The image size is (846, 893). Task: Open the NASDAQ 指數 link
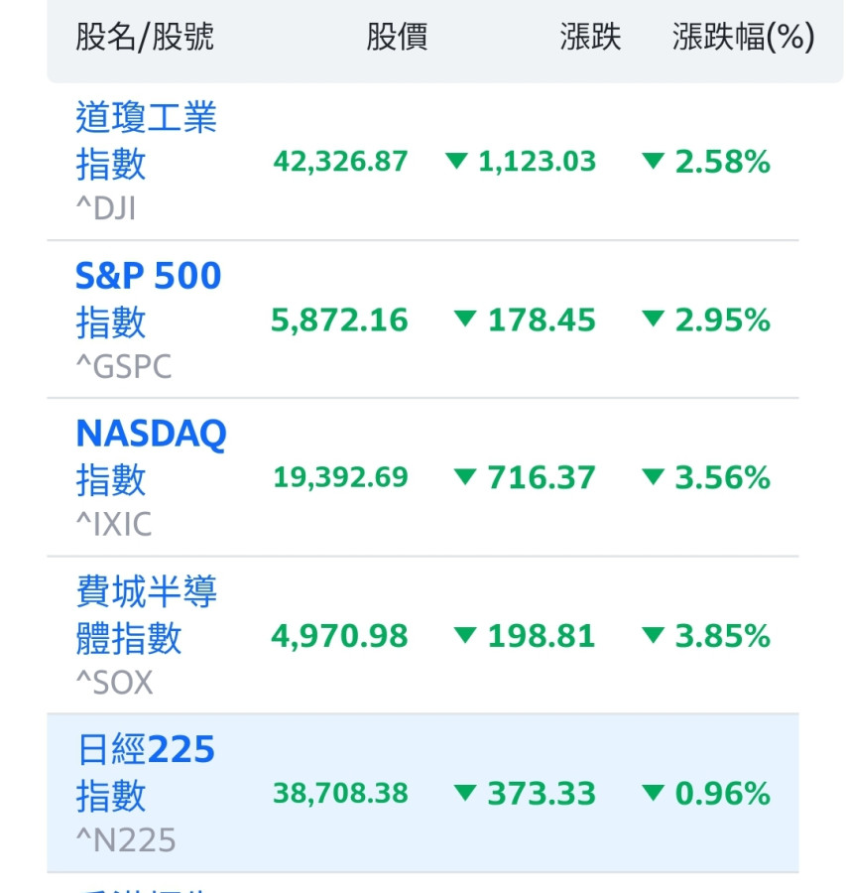[x=151, y=455]
